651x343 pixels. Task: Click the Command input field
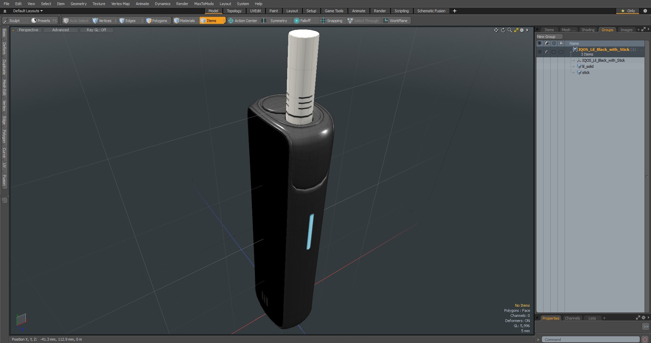[591, 340]
